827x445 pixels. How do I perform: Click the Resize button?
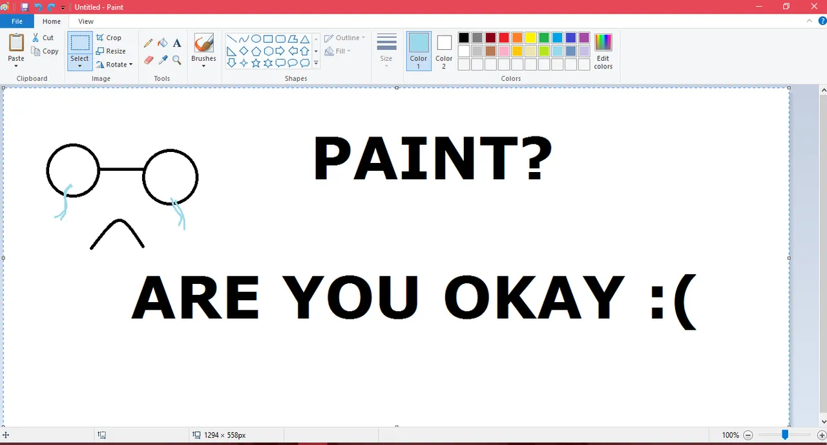coord(111,51)
